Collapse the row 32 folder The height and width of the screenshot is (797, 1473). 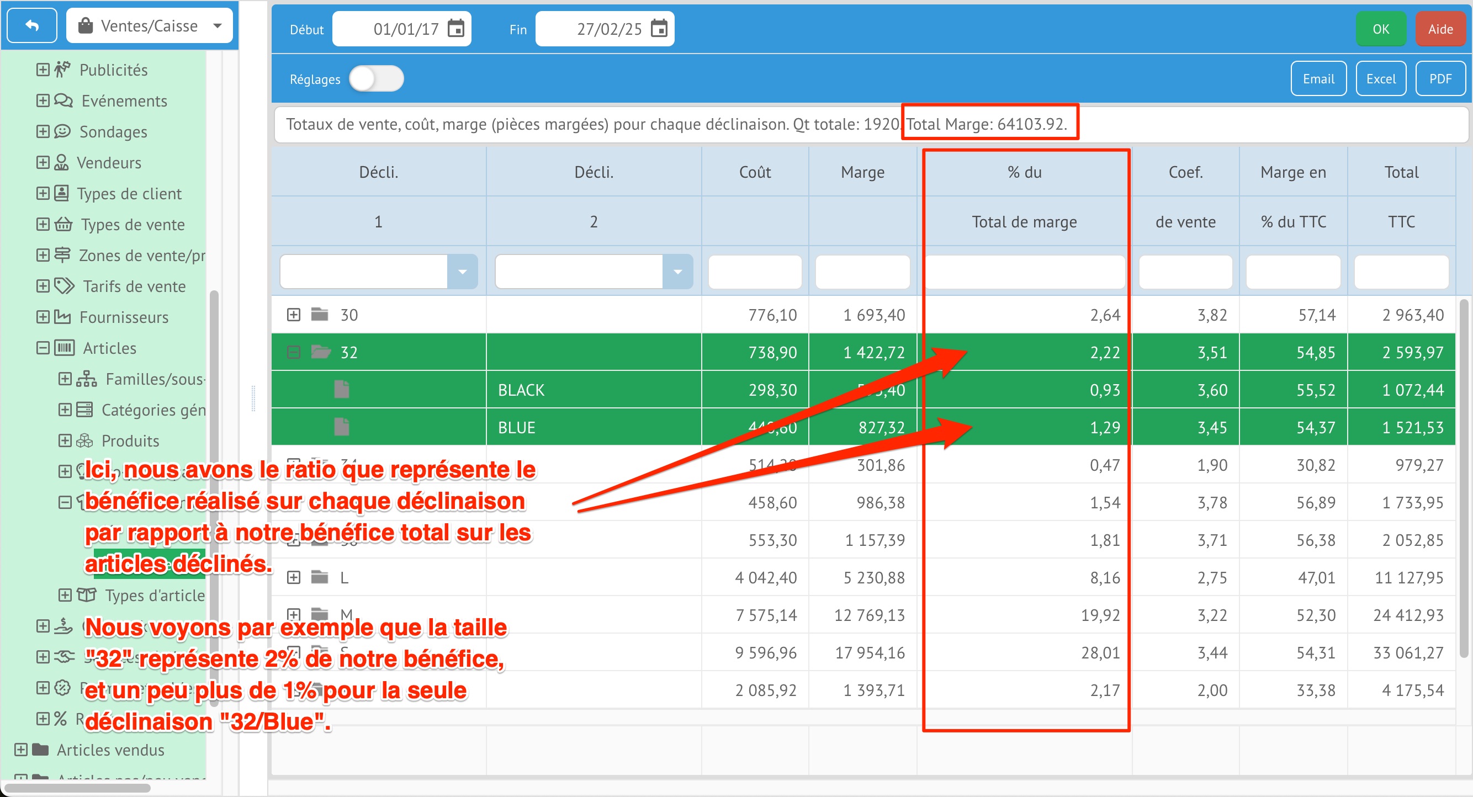click(293, 352)
